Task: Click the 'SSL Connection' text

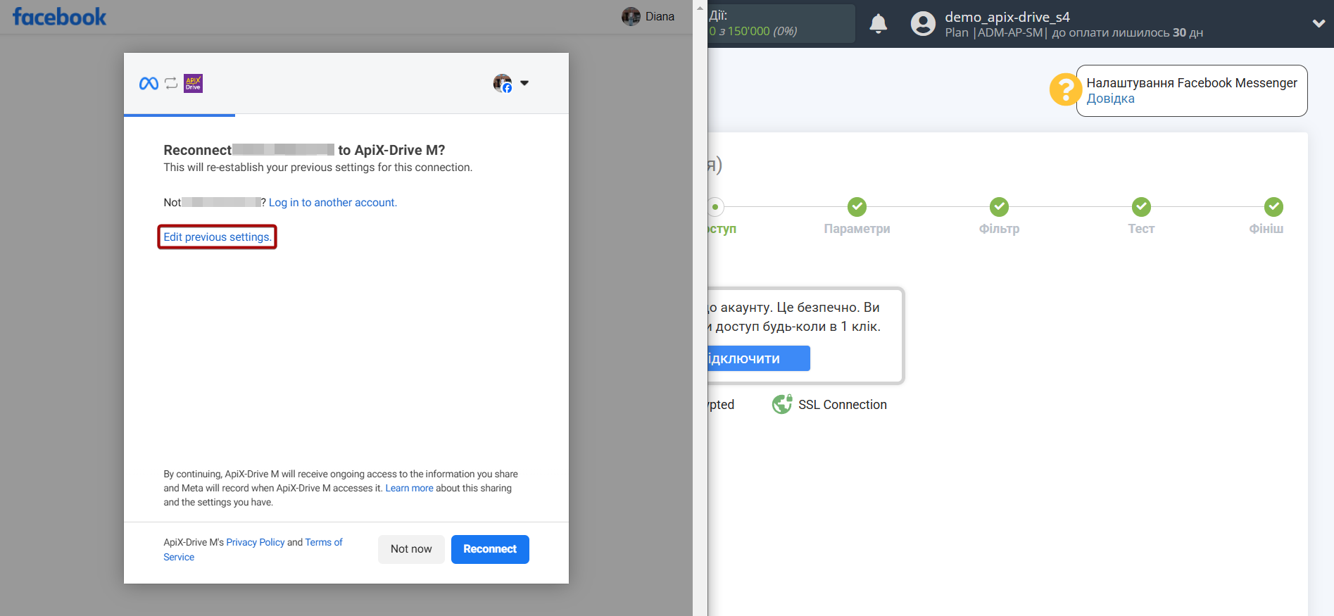Action: (x=842, y=405)
